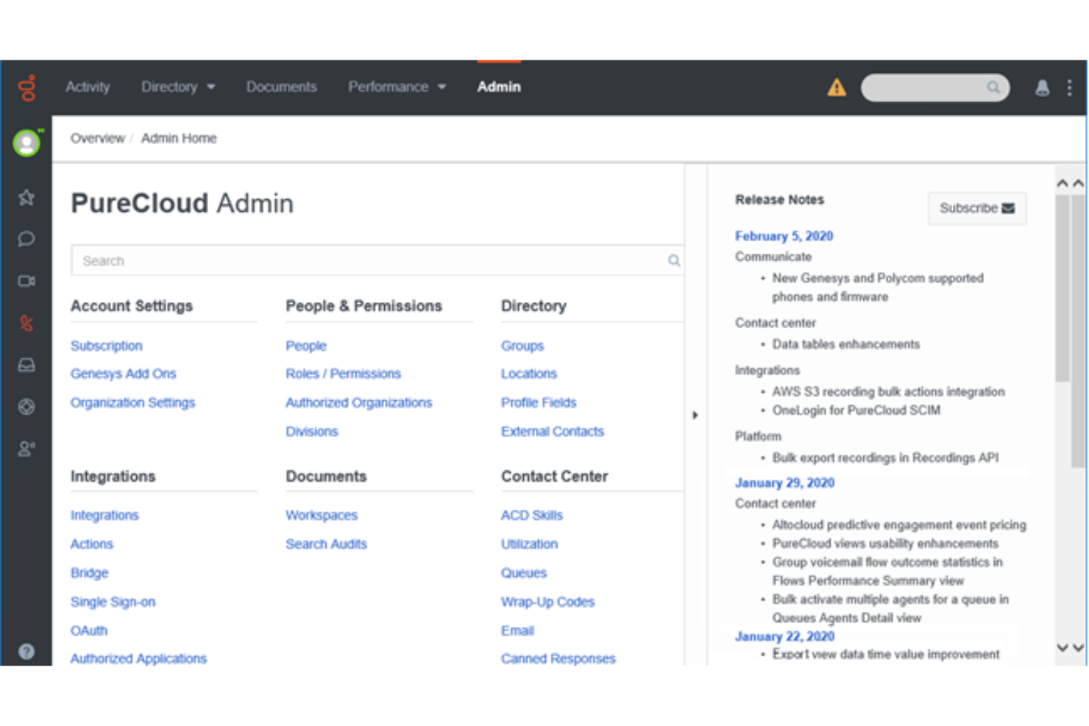The image size is (1089, 726).
Task: Open the Workspaces link
Action: coord(322,515)
